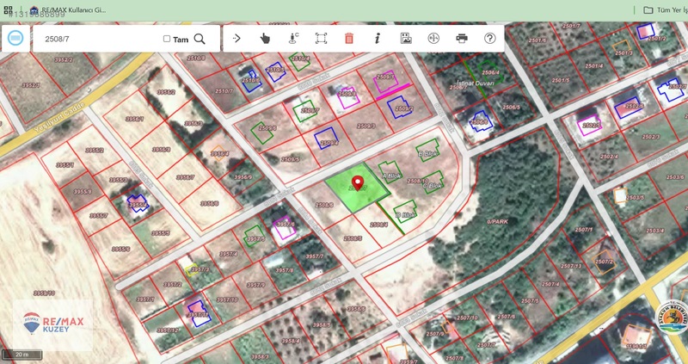688x364 pixels.
Task: Open the help question mark icon
Action: click(x=489, y=38)
